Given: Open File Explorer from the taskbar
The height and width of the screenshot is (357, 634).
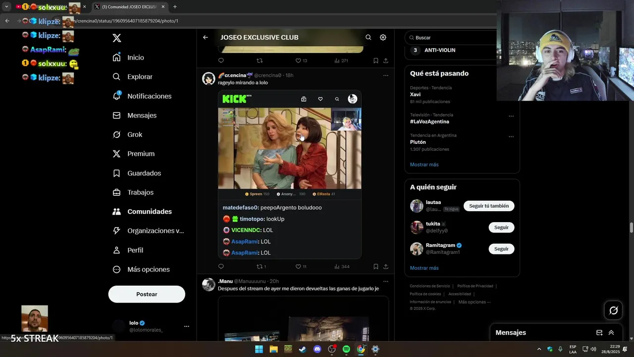Looking at the screenshot, I should tap(273, 350).
